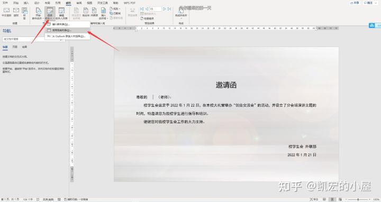Select 结果 (Results) tab in navigation pane
The height and width of the screenshot is (202, 381).
coord(24,47)
